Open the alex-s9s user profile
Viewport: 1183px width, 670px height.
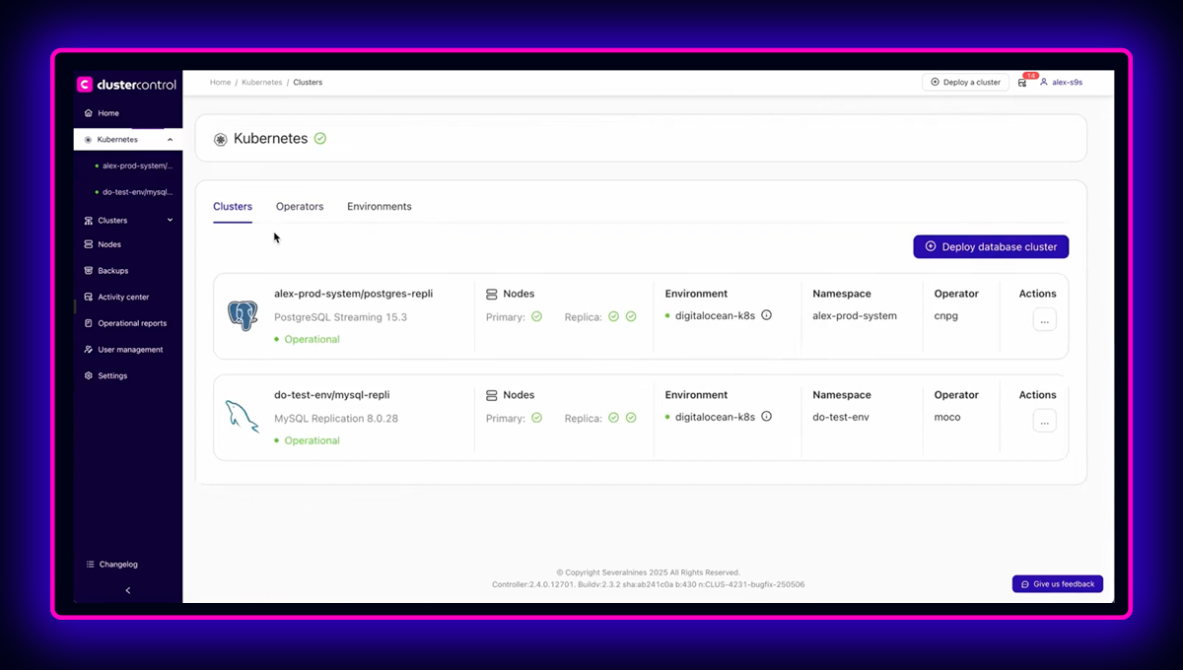click(1061, 83)
